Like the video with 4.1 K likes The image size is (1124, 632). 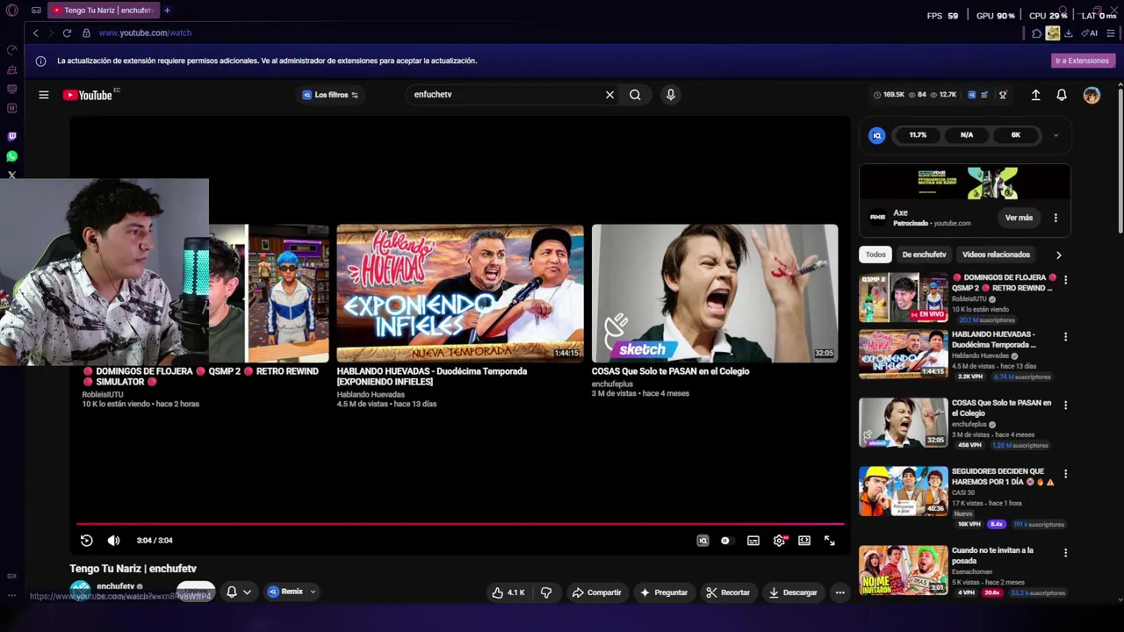[x=508, y=592]
